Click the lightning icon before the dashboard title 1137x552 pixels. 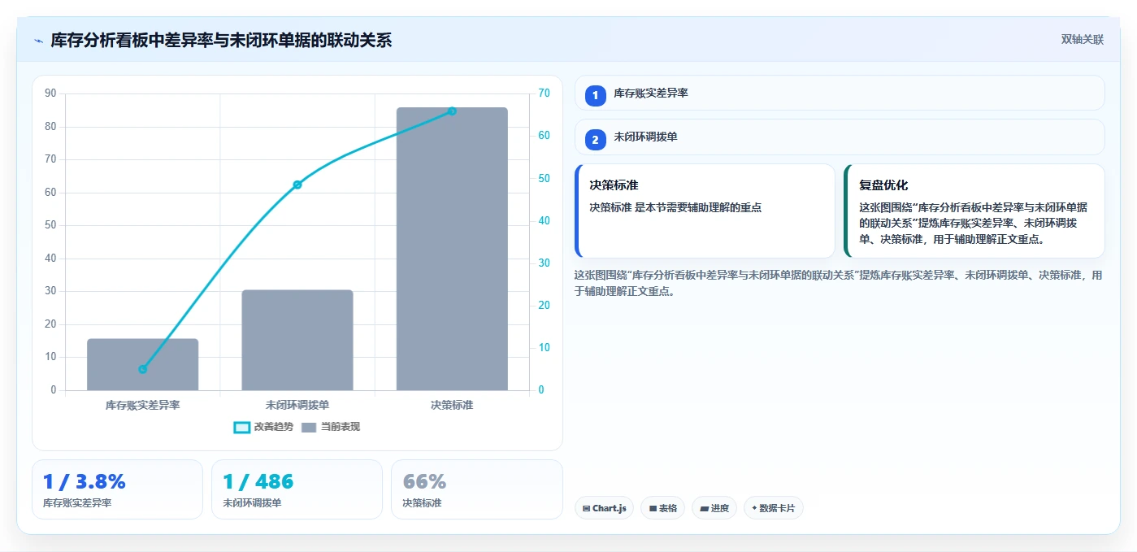pyautogui.click(x=38, y=41)
